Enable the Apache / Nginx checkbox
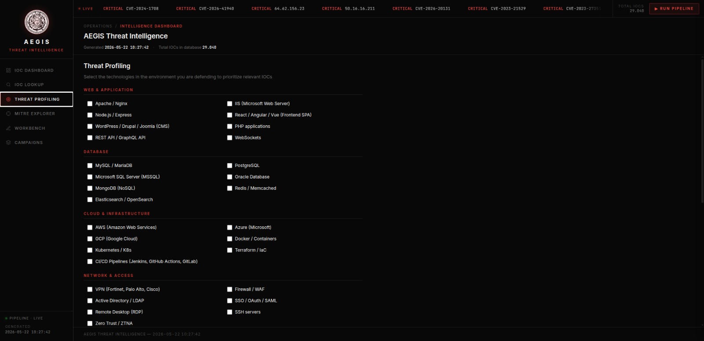Screen dimensions: 704x341 90,104
